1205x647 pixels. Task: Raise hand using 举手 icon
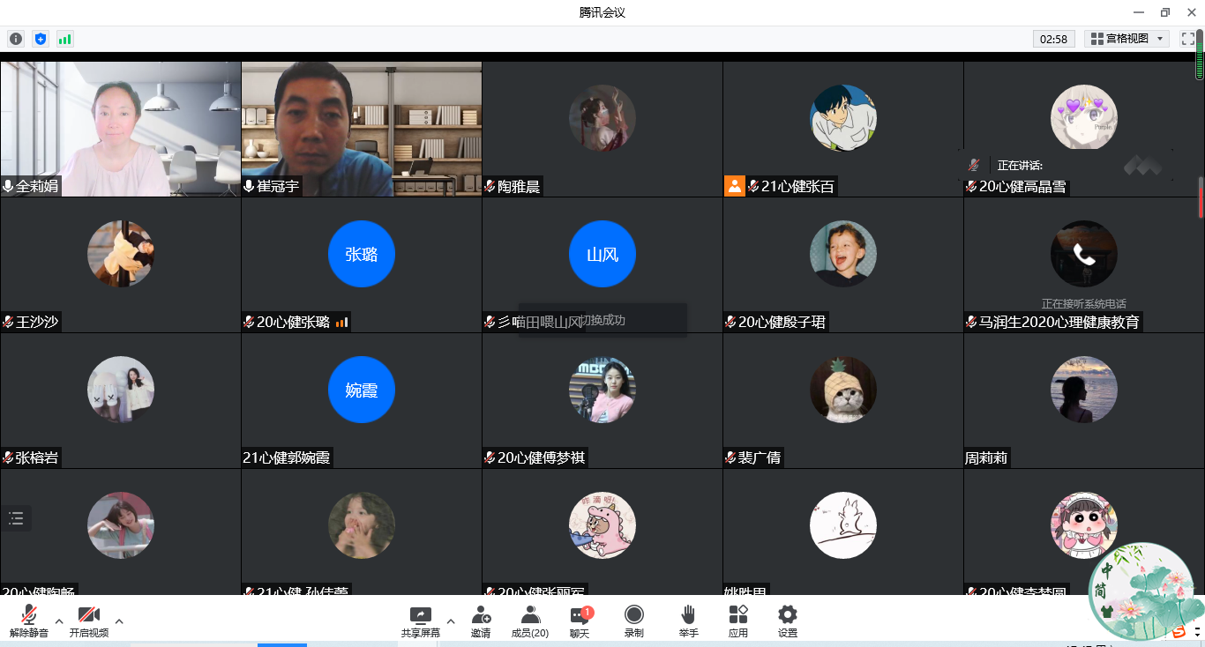tap(688, 621)
